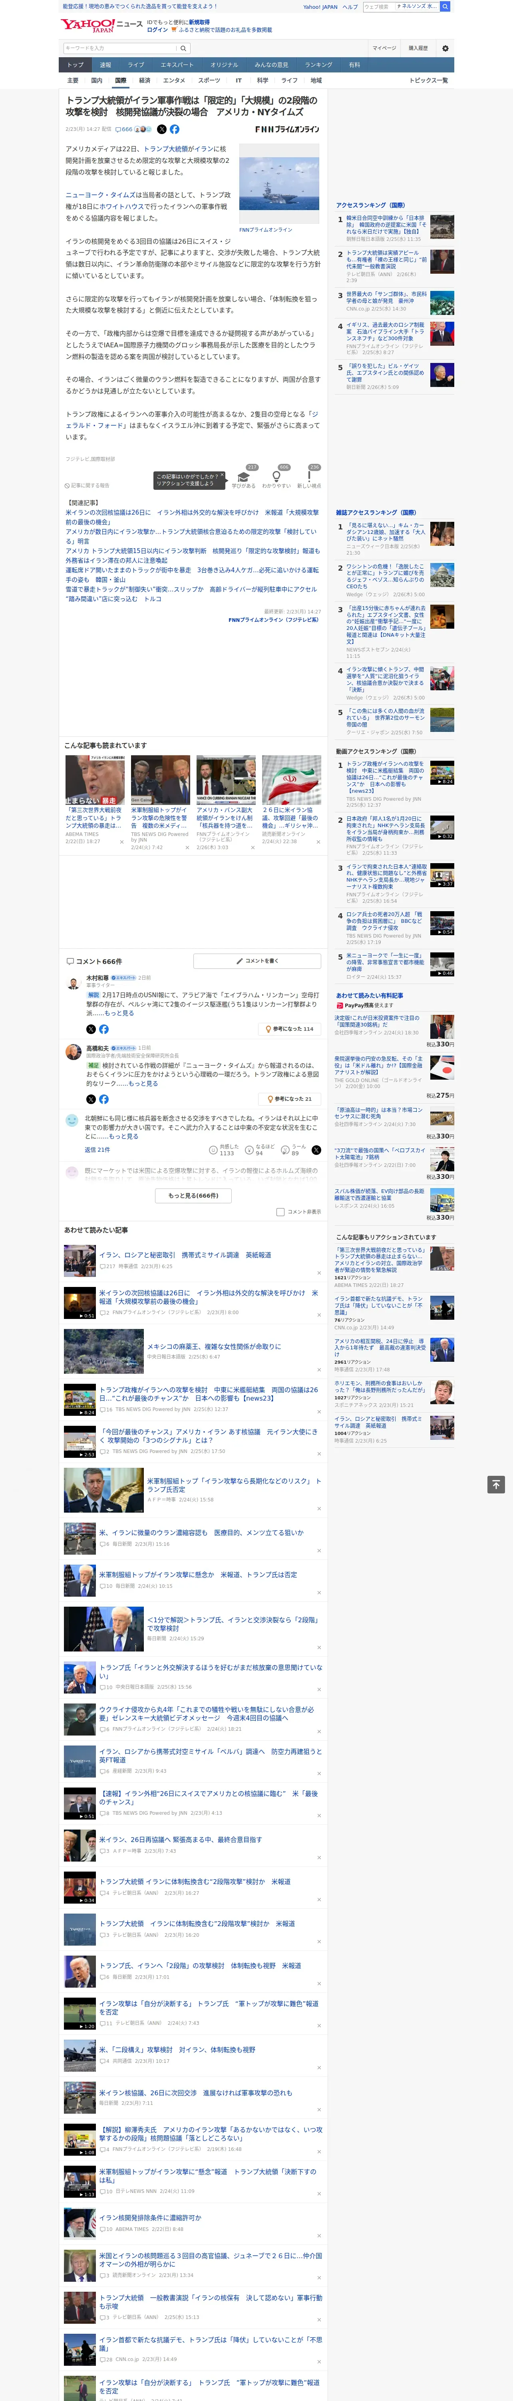The height and width of the screenshot is (2401, 513).
Task: Click 記事に関する報告 report icon link
Action: click(x=87, y=486)
